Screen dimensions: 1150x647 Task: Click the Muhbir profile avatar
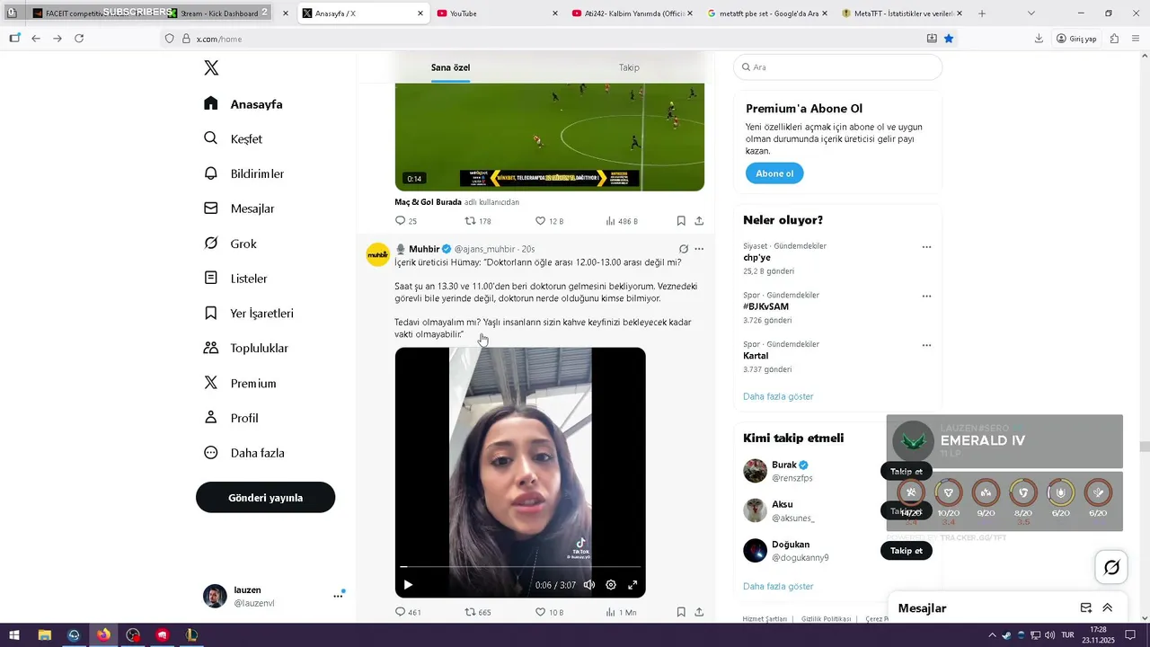click(378, 255)
